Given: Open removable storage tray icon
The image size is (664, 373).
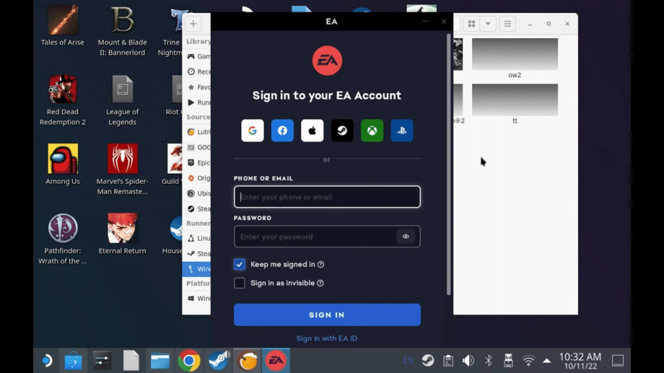Looking at the screenshot, I should (x=508, y=360).
